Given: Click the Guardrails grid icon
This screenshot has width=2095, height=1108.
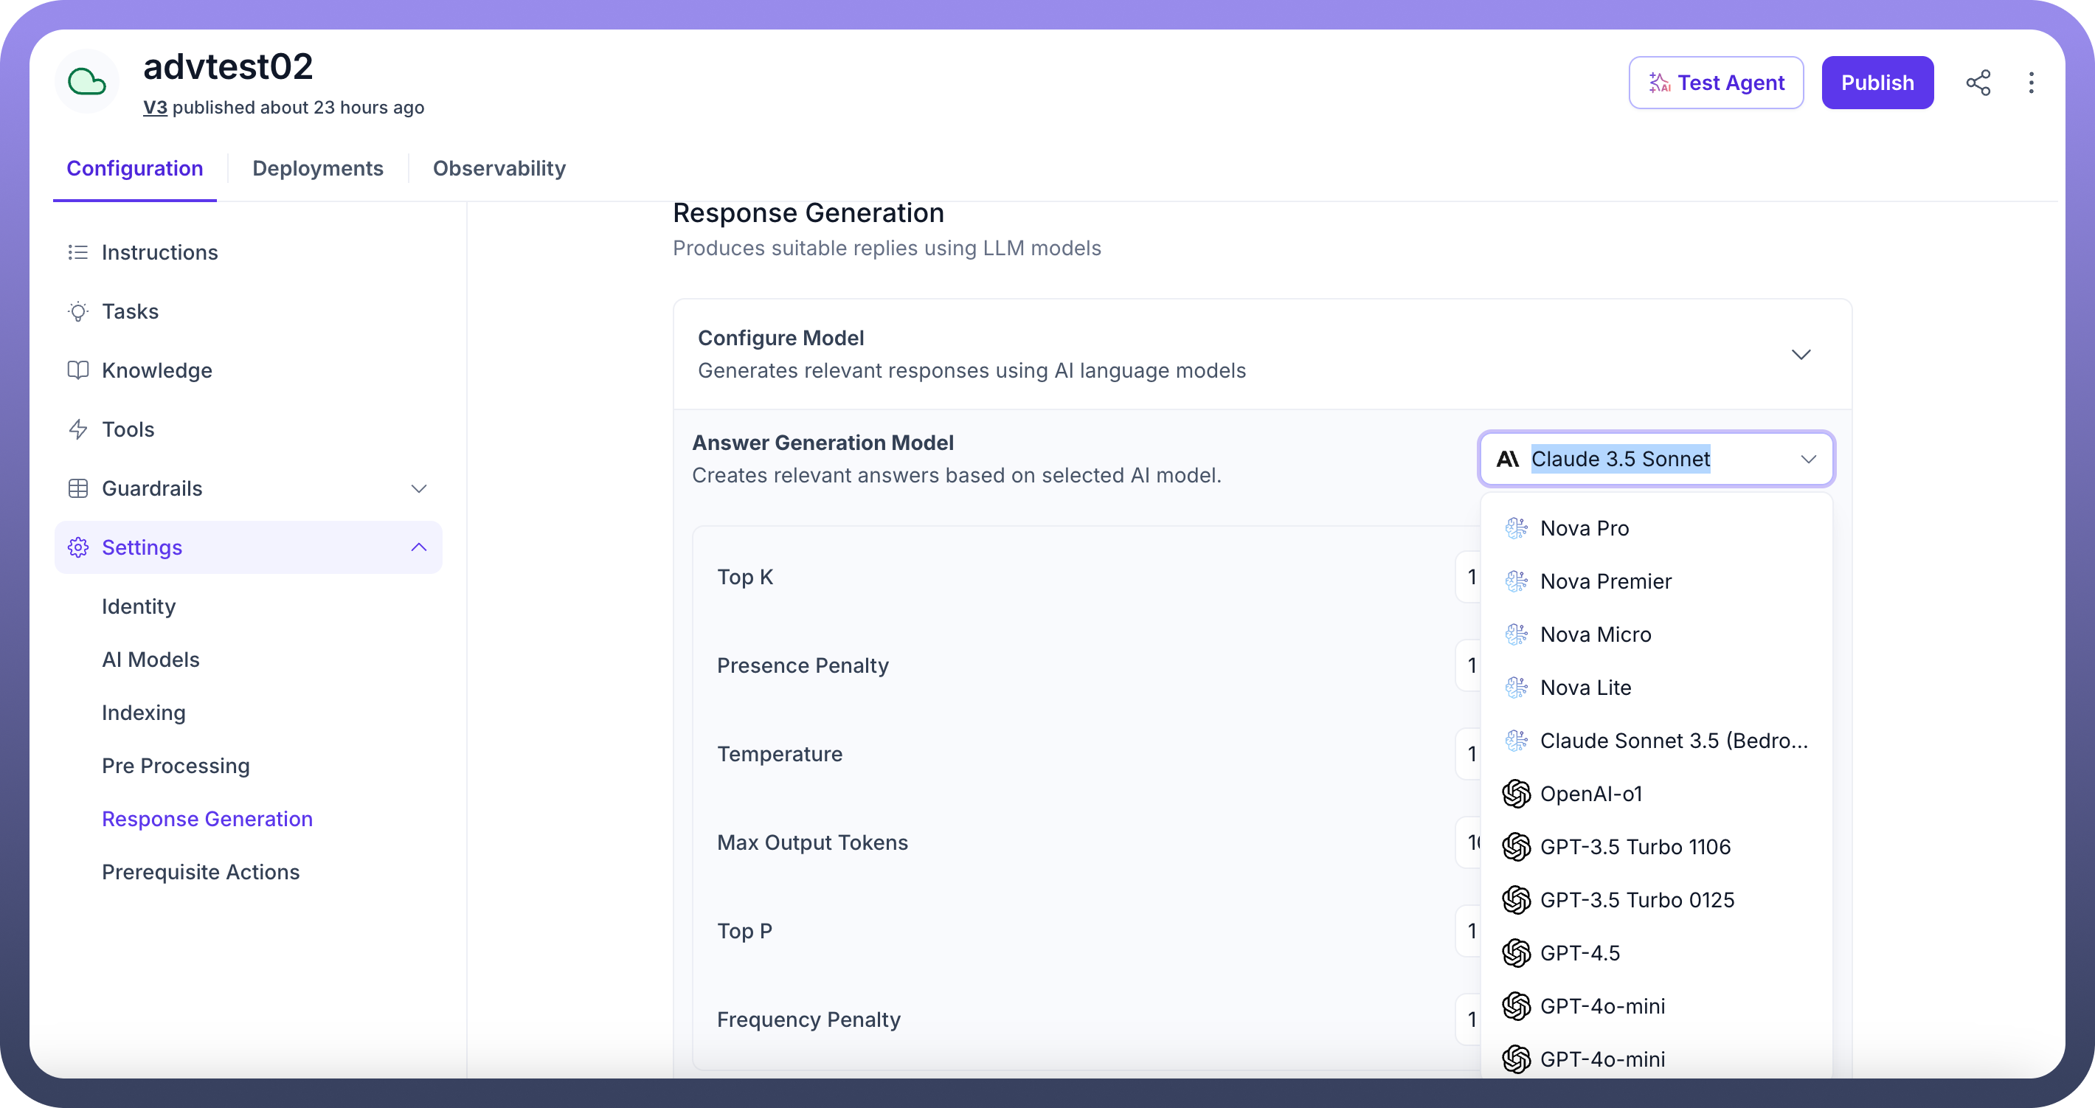Looking at the screenshot, I should pos(78,488).
